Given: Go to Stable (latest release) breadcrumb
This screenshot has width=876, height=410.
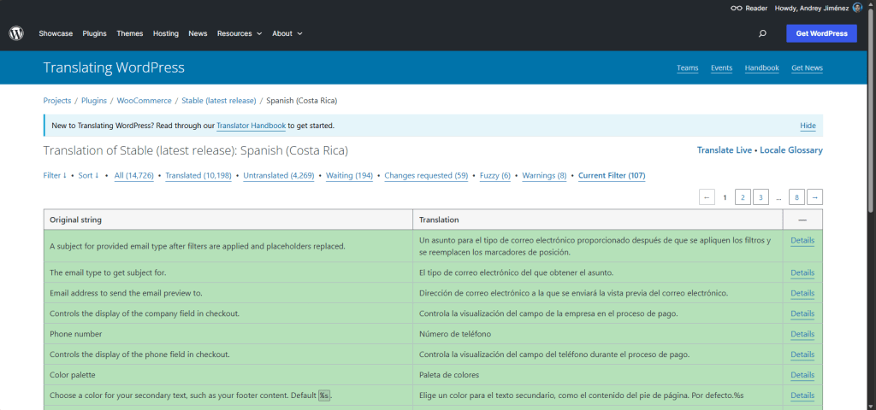Looking at the screenshot, I should pos(219,101).
